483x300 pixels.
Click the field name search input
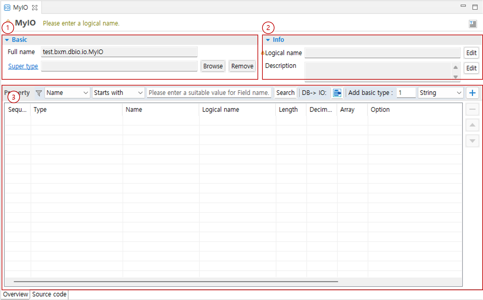click(208, 93)
